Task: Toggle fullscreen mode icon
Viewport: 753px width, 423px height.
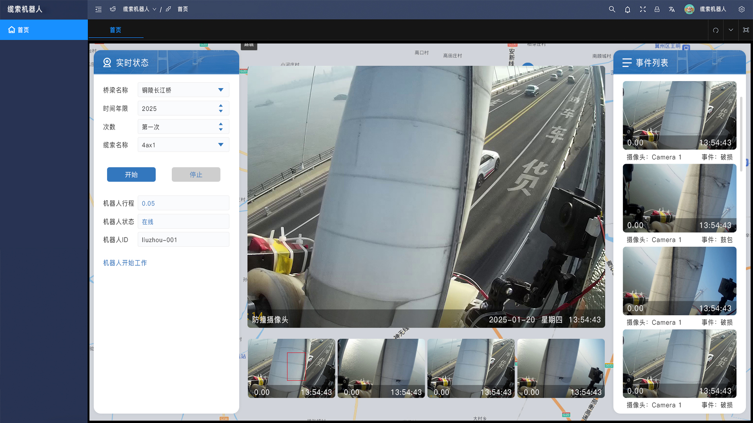Action: [x=643, y=9]
